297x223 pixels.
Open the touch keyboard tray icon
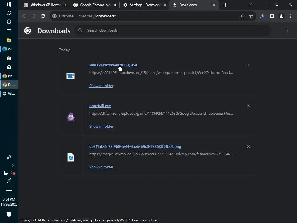[x=9, y=189]
